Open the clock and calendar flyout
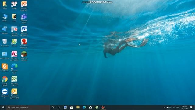This screenshot has width=195, height=110. (x=184, y=108)
